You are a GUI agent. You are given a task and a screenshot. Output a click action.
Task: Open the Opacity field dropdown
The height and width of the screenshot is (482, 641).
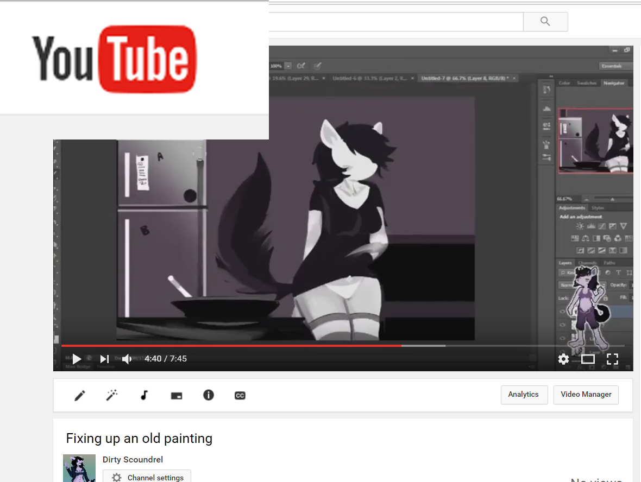[631, 285]
